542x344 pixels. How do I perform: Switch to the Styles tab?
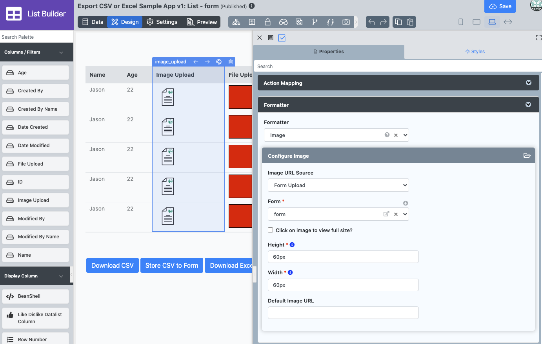[475, 52]
